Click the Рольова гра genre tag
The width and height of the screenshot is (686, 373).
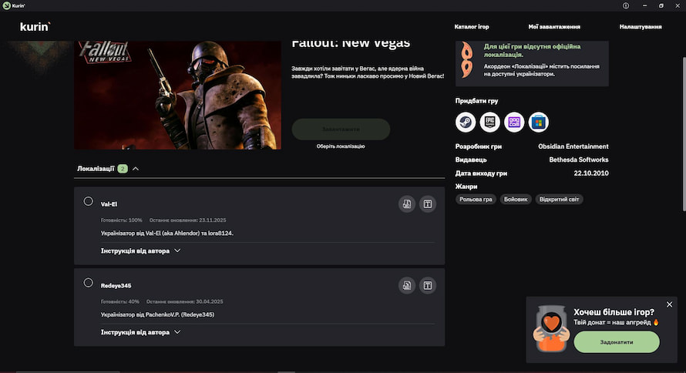point(476,200)
